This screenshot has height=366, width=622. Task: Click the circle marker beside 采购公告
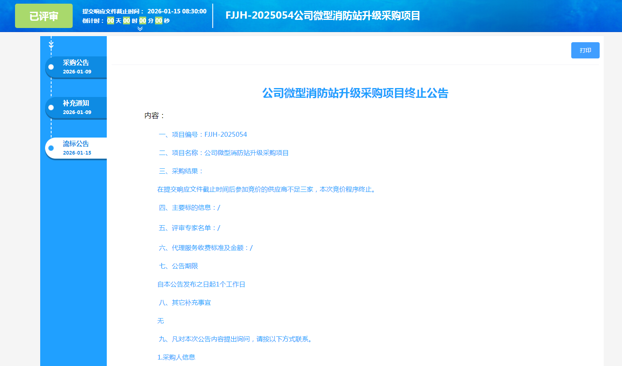(51, 67)
